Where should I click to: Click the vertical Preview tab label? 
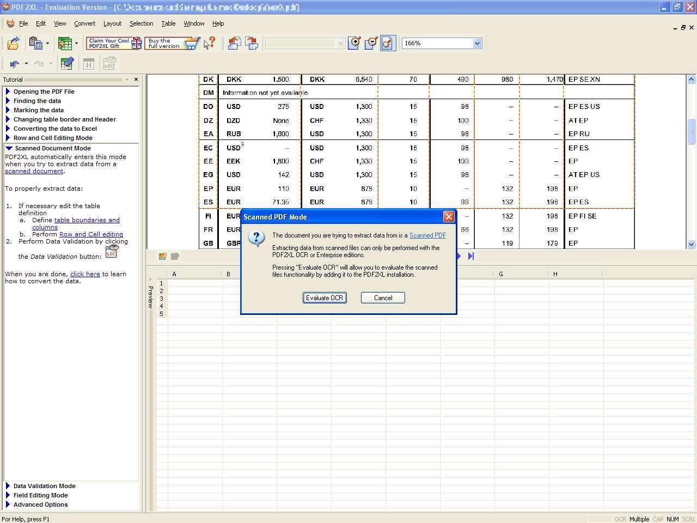coord(150,296)
